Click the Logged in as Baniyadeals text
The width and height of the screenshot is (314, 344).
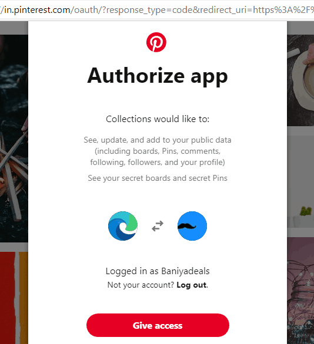click(x=158, y=271)
